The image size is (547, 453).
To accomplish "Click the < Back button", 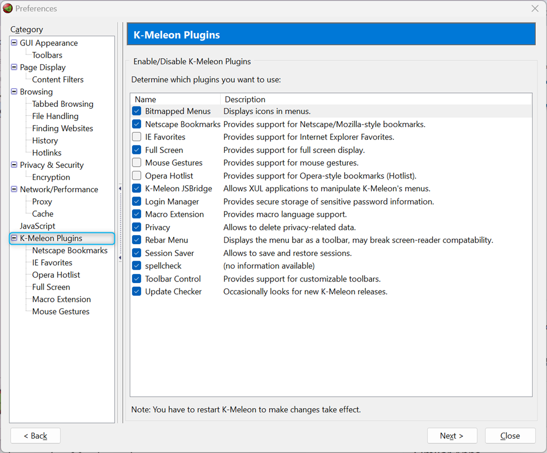I will tap(35, 435).
